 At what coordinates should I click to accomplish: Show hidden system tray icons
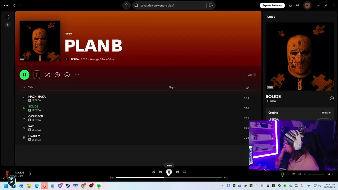(223, 186)
